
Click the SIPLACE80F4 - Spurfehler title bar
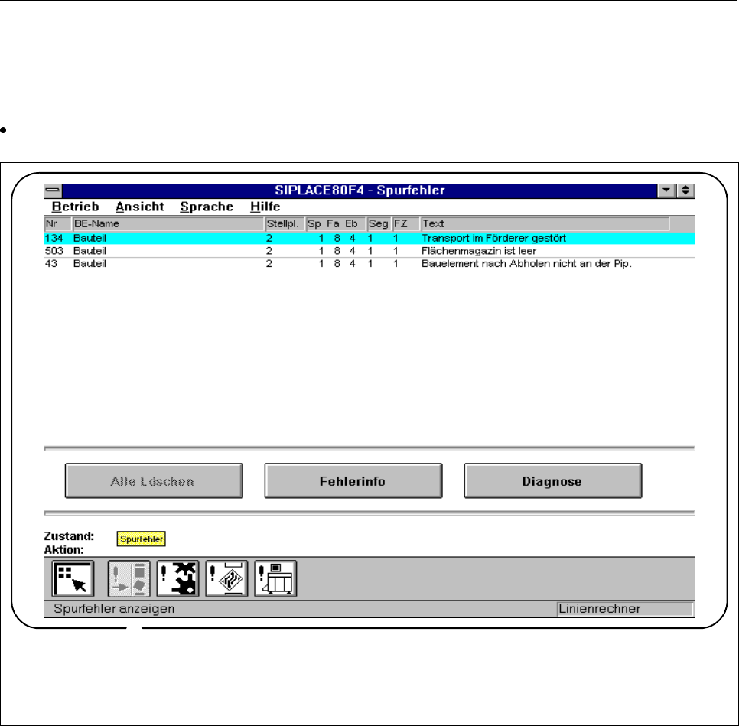(360, 190)
